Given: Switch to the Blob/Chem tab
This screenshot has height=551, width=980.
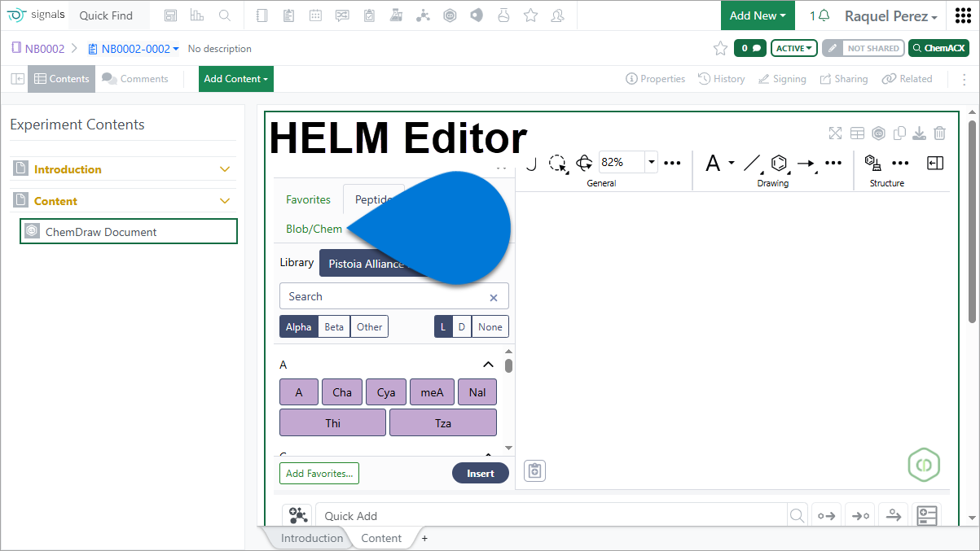Looking at the screenshot, I should 314,229.
